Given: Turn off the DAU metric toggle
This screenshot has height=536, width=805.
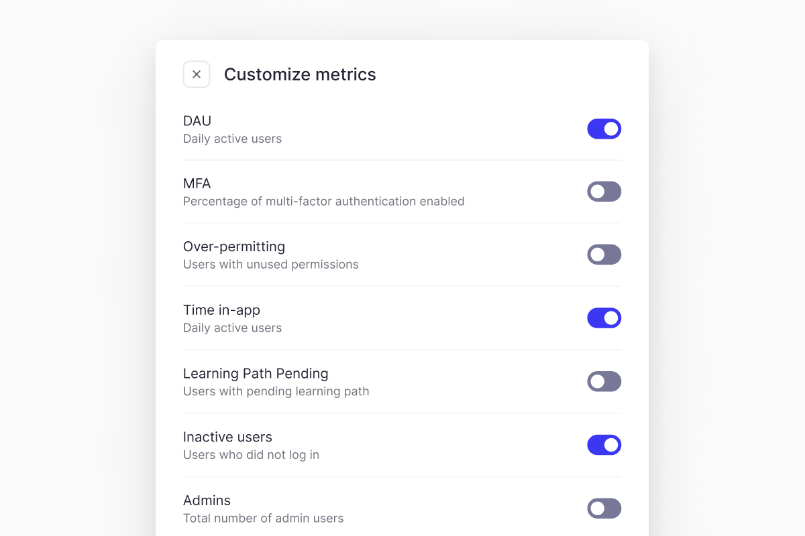Looking at the screenshot, I should pyautogui.click(x=604, y=129).
